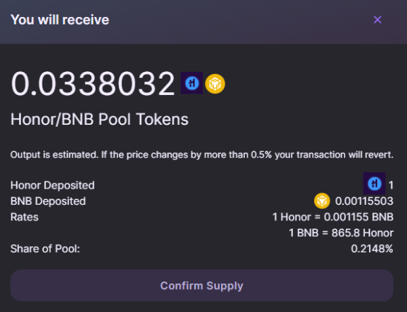
Task: Click the large BNB token icon
Action: pos(215,83)
